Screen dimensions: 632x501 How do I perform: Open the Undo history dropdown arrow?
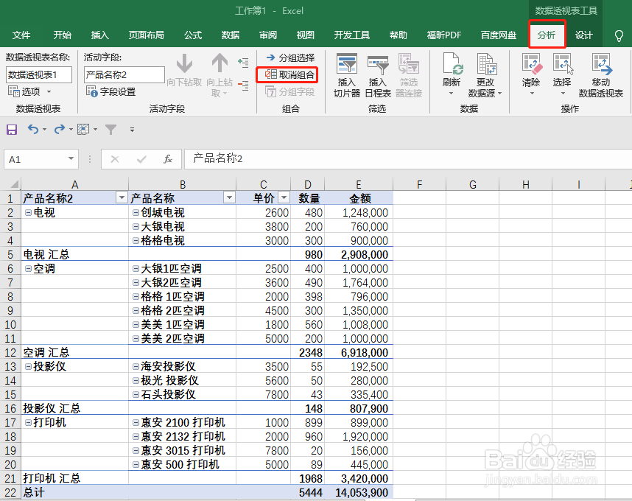[44, 130]
